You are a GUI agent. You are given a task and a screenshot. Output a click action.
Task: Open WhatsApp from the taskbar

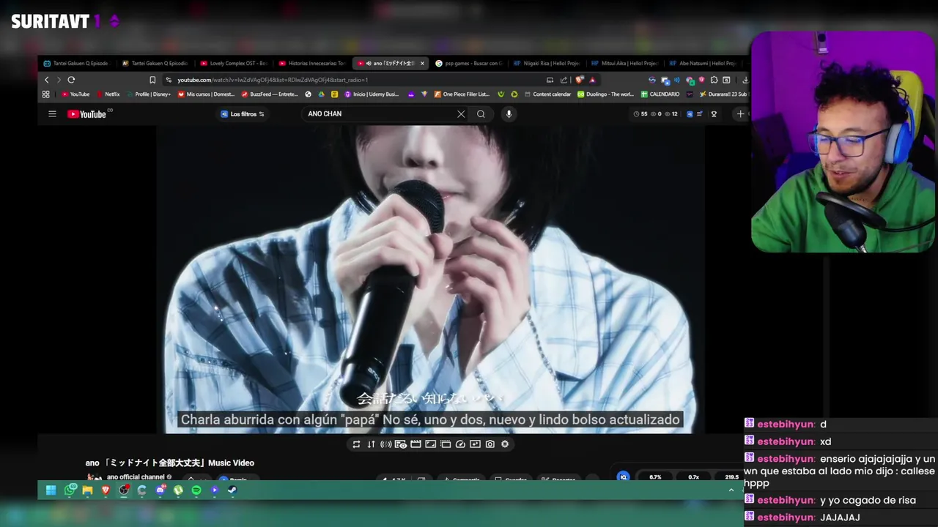coord(70,490)
